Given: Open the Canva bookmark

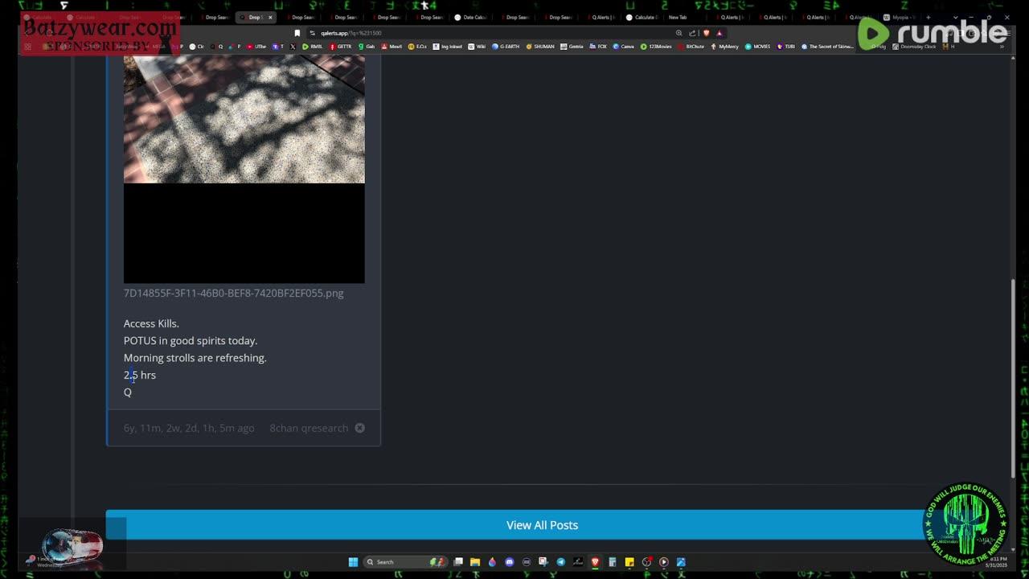Looking at the screenshot, I should [x=623, y=47].
